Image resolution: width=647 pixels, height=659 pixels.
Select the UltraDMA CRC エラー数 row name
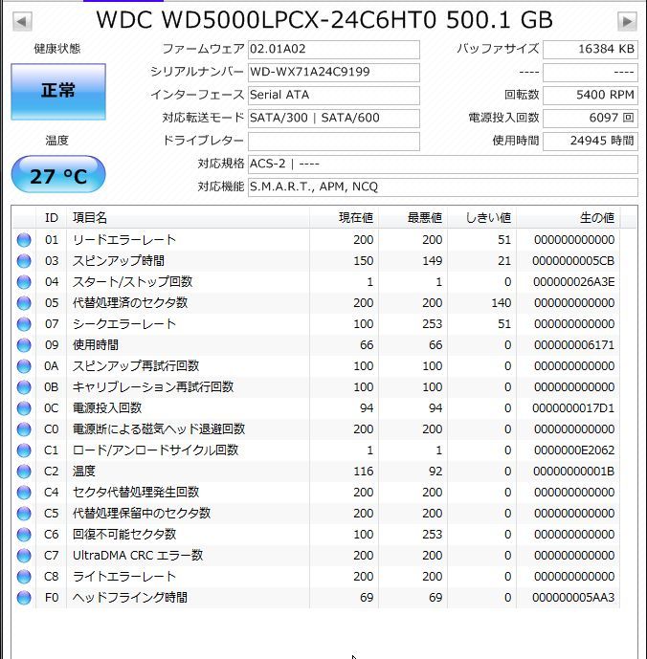(x=138, y=555)
